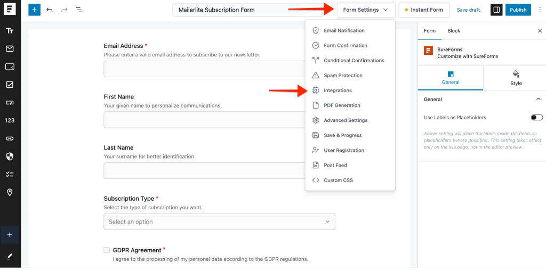Select the multi-choice checklist block icon
Image resolution: width=546 pixels, height=271 pixels.
click(x=10, y=174)
